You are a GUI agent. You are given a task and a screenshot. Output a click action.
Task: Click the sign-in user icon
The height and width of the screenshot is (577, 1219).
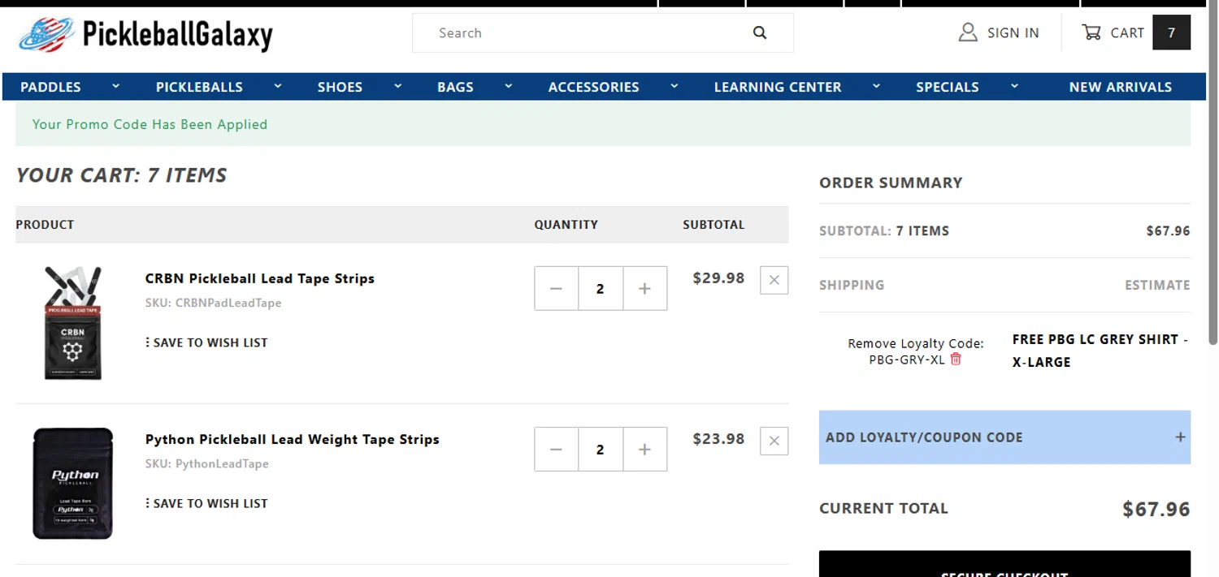tap(967, 32)
